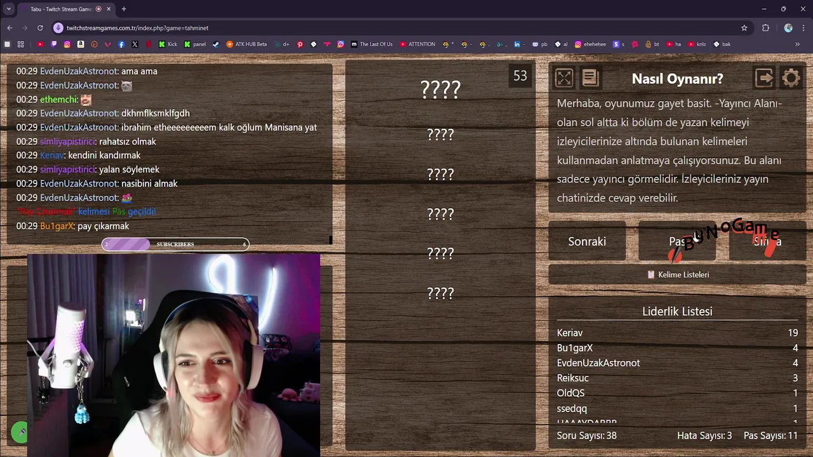This screenshot has width=813, height=457.
Task: Open the Twitch bookmark icon
Action: pos(54,44)
